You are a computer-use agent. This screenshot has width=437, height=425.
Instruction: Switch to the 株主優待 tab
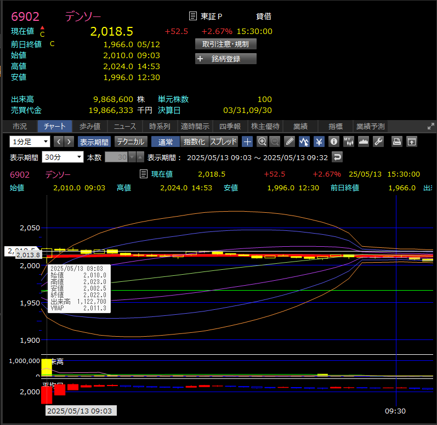(x=265, y=126)
